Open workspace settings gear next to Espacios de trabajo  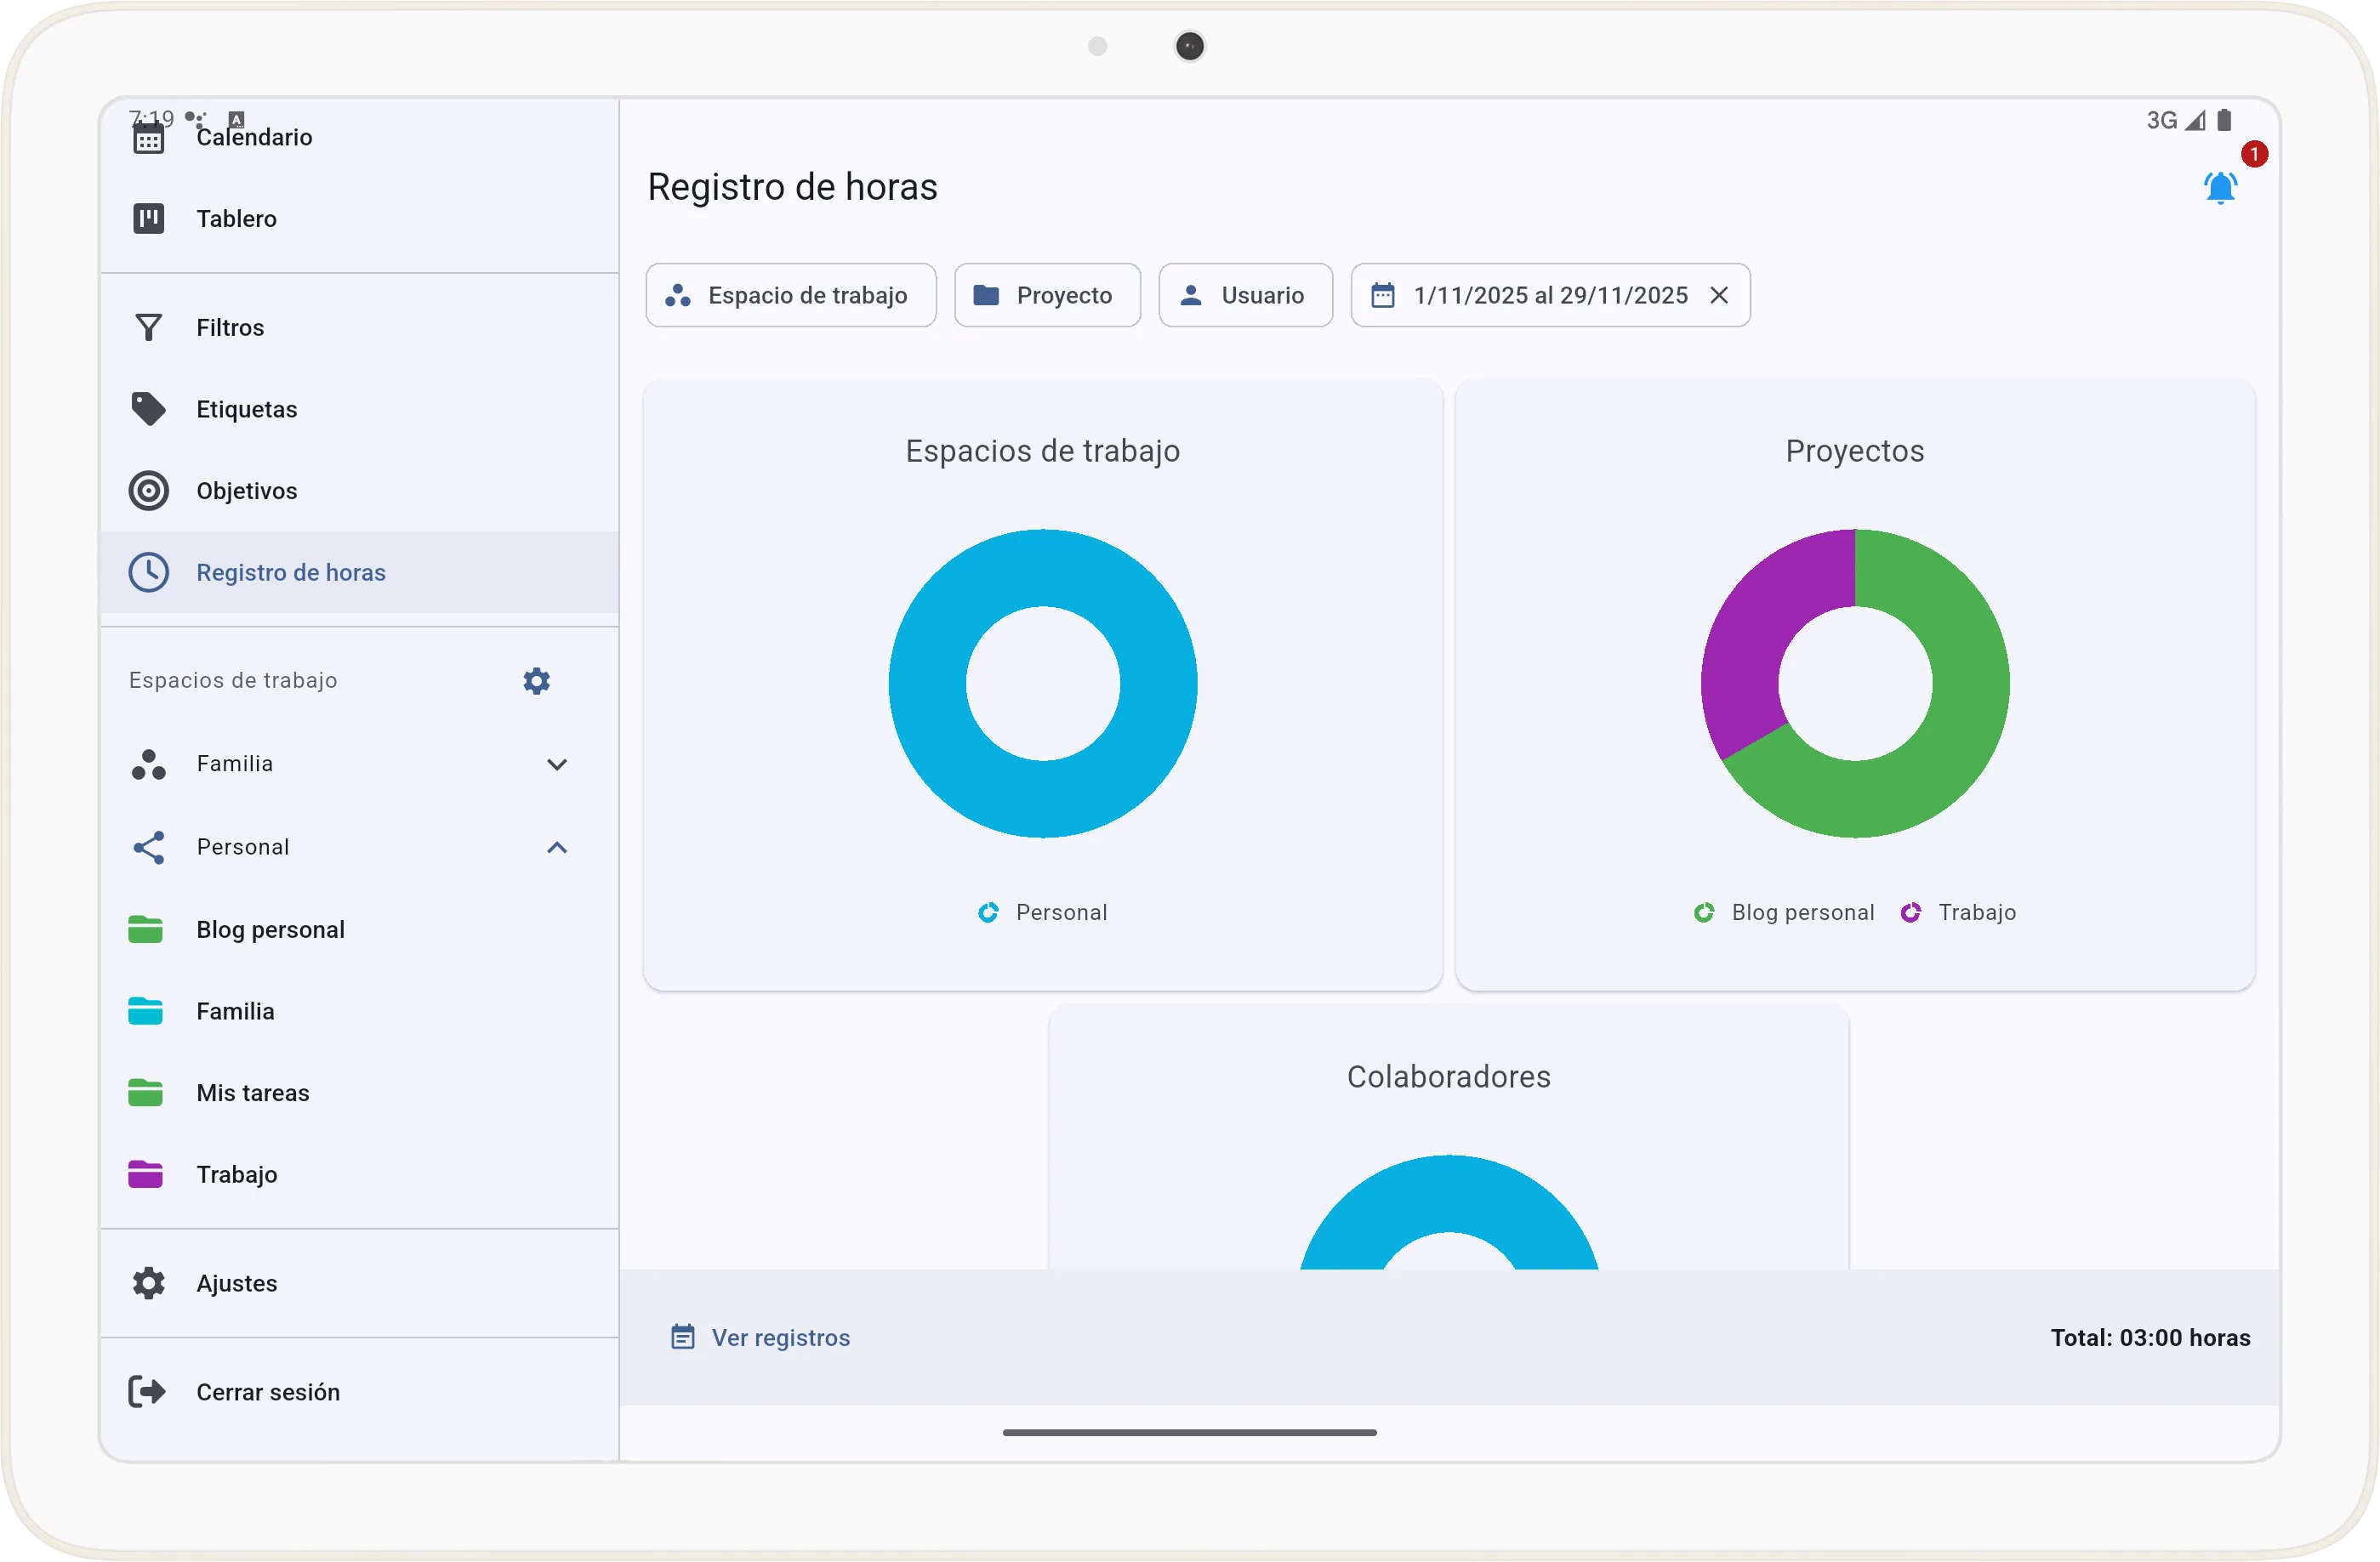(x=536, y=680)
